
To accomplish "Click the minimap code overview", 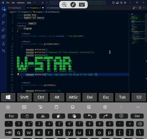I will (137, 29).
